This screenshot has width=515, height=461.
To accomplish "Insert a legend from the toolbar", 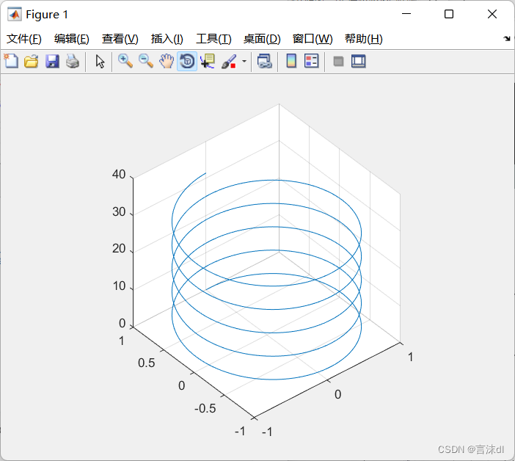I will (311, 62).
